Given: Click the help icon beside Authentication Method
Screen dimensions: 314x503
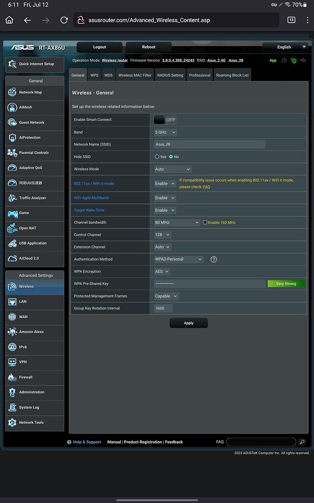Looking at the screenshot, I should click(x=213, y=259).
